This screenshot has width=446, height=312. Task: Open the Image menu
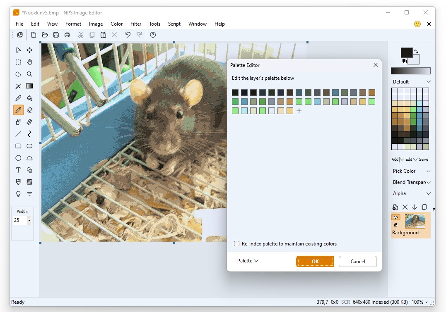pyautogui.click(x=96, y=24)
